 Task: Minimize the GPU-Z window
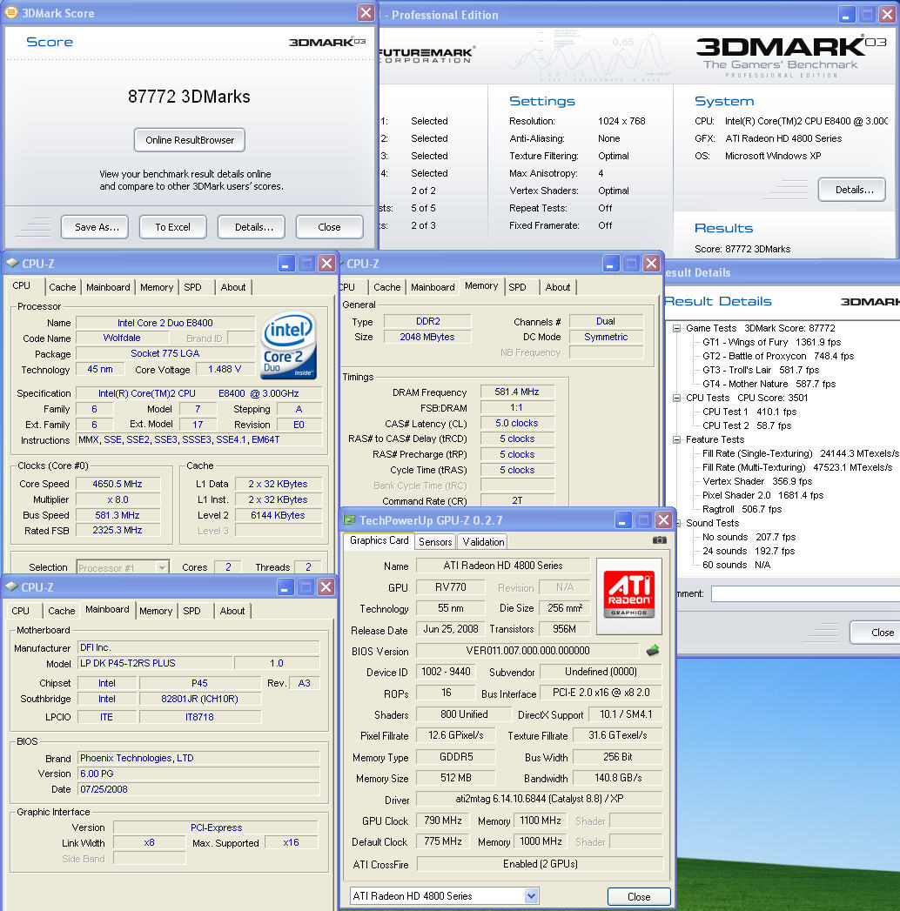pyautogui.click(x=622, y=519)
